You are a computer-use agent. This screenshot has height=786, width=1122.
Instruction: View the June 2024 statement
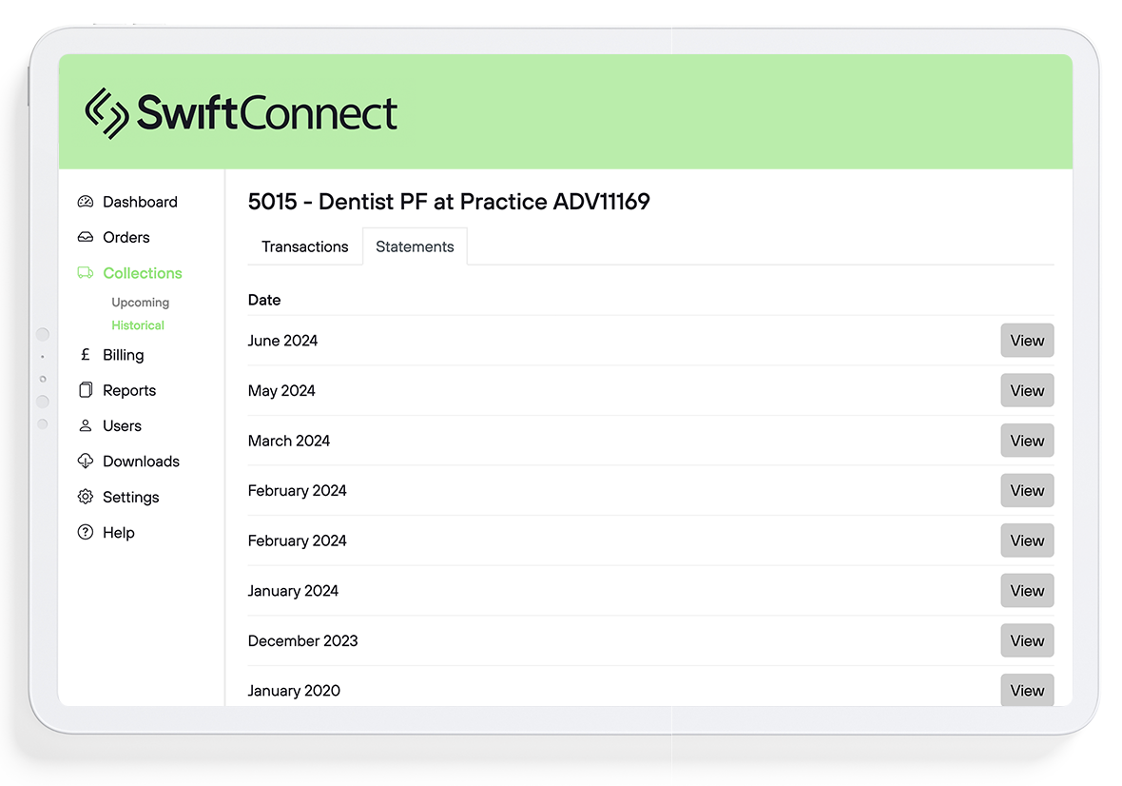point(1027,340)
